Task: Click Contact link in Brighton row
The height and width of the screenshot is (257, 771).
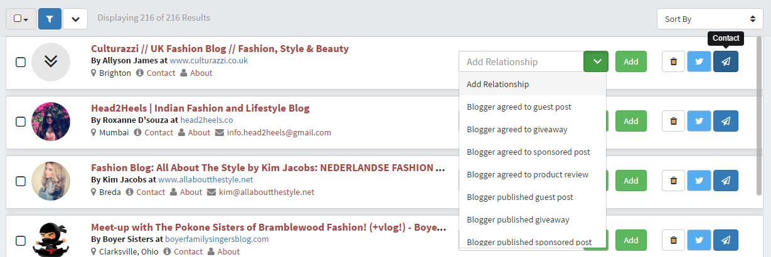Action: (x=161, y=73)
